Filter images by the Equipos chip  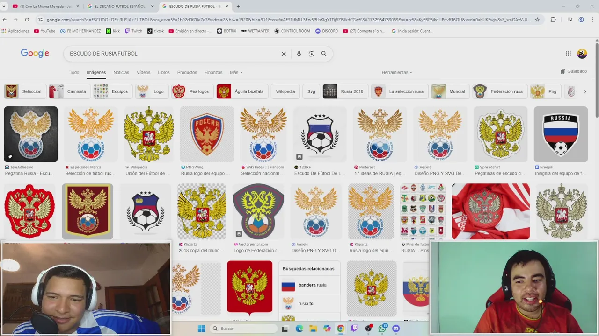pyautogui.click(x=113, y=91)
